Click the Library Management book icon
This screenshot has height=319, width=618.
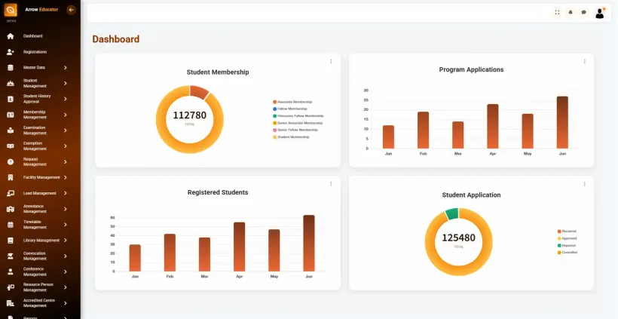(x=11, y=240)
